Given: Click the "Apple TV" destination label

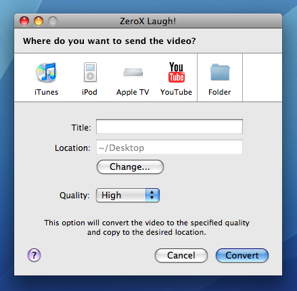Looking at the screenshot, I should click(x=133, y=92).
